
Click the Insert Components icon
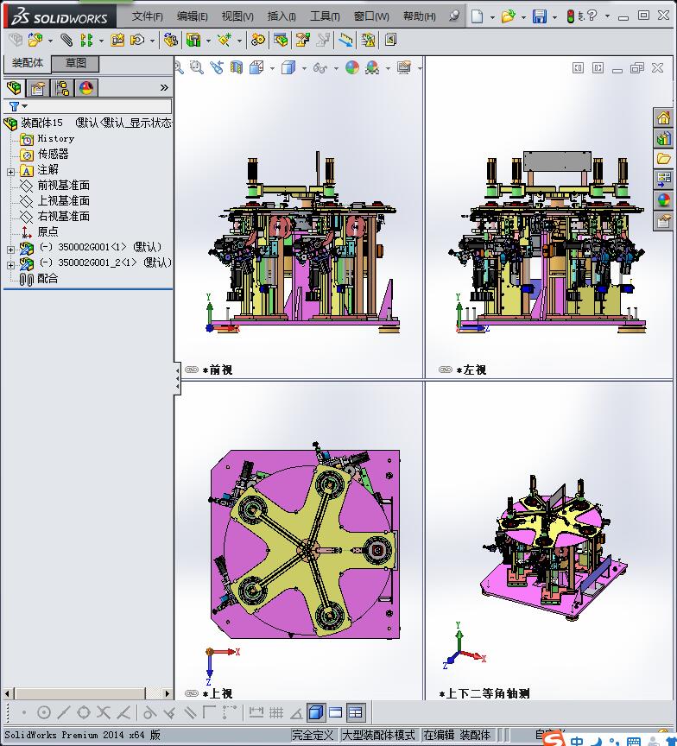point(35,40)
